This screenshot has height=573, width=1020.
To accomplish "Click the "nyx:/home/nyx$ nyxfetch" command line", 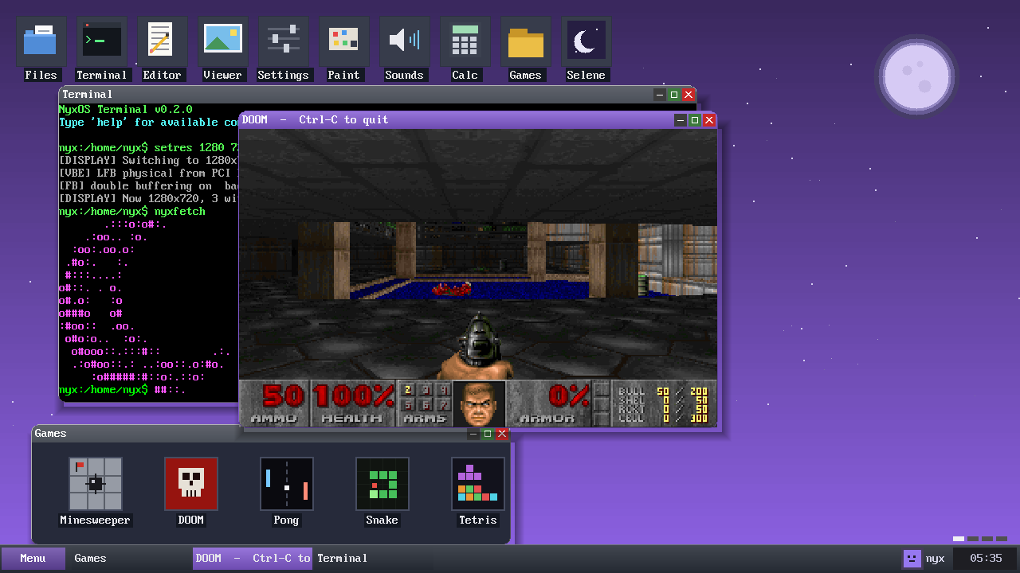I will (x=132, y=212).
